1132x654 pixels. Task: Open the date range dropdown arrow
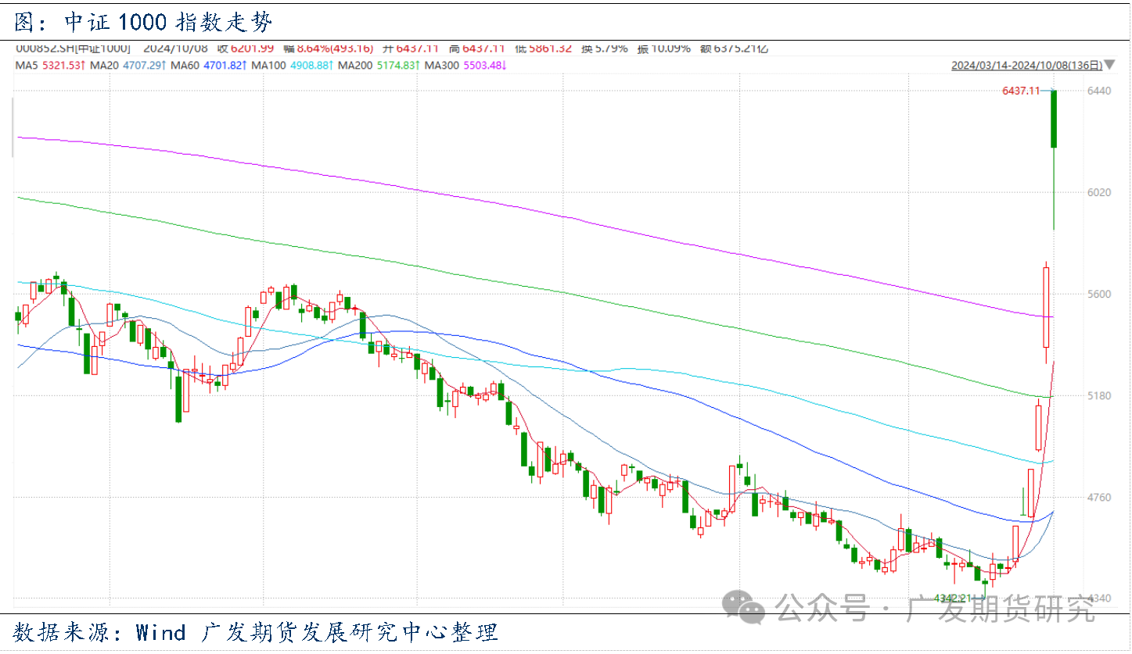click(1110, 66)
